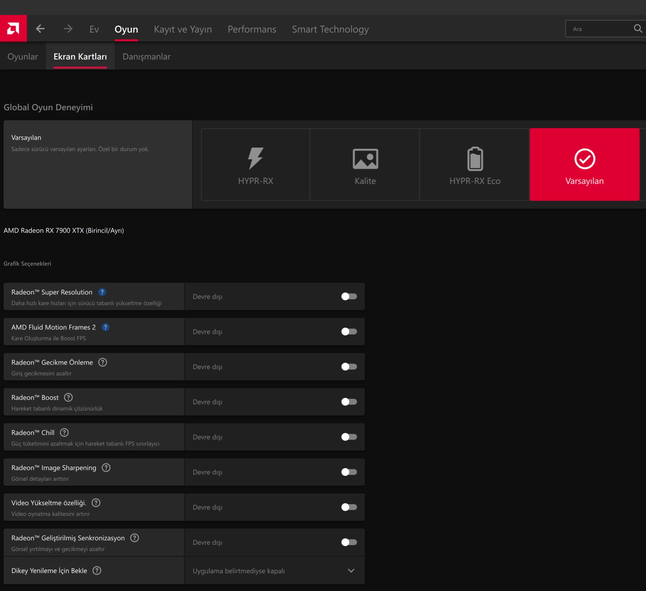Enable Radeon Super Resolution toggle

point(349,296)
